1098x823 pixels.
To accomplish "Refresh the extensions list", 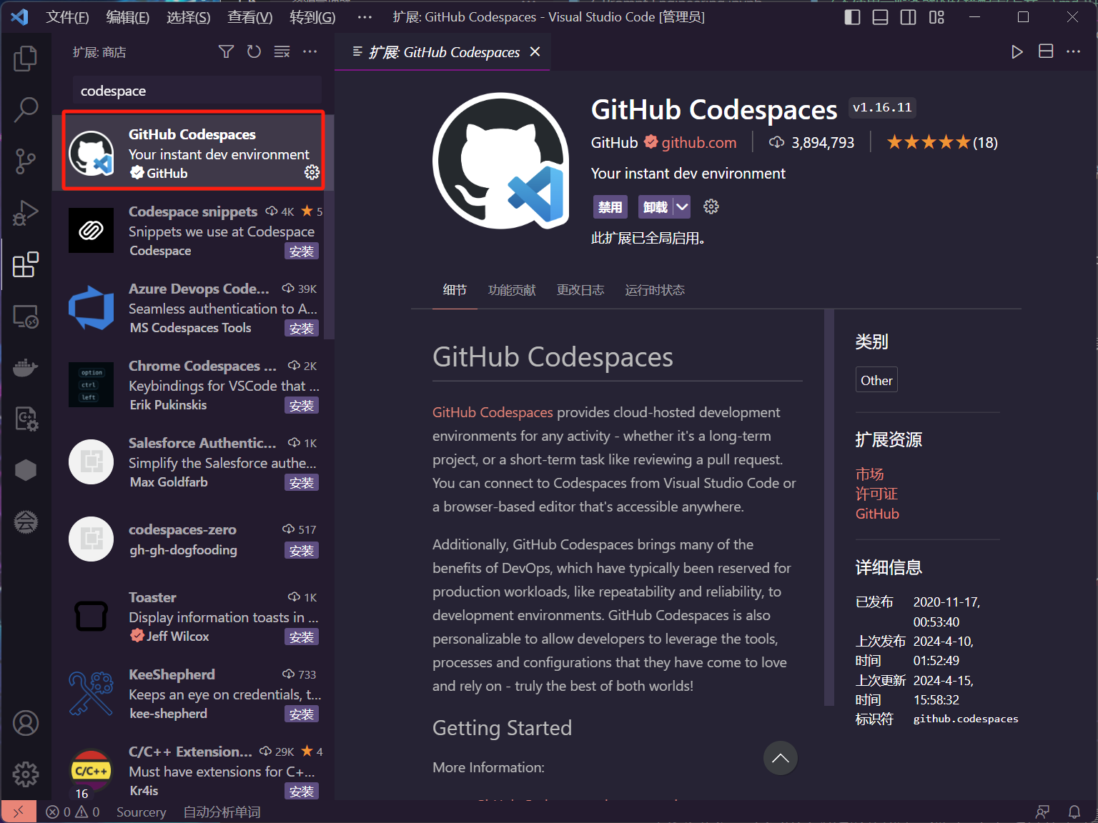I will 254,51.
